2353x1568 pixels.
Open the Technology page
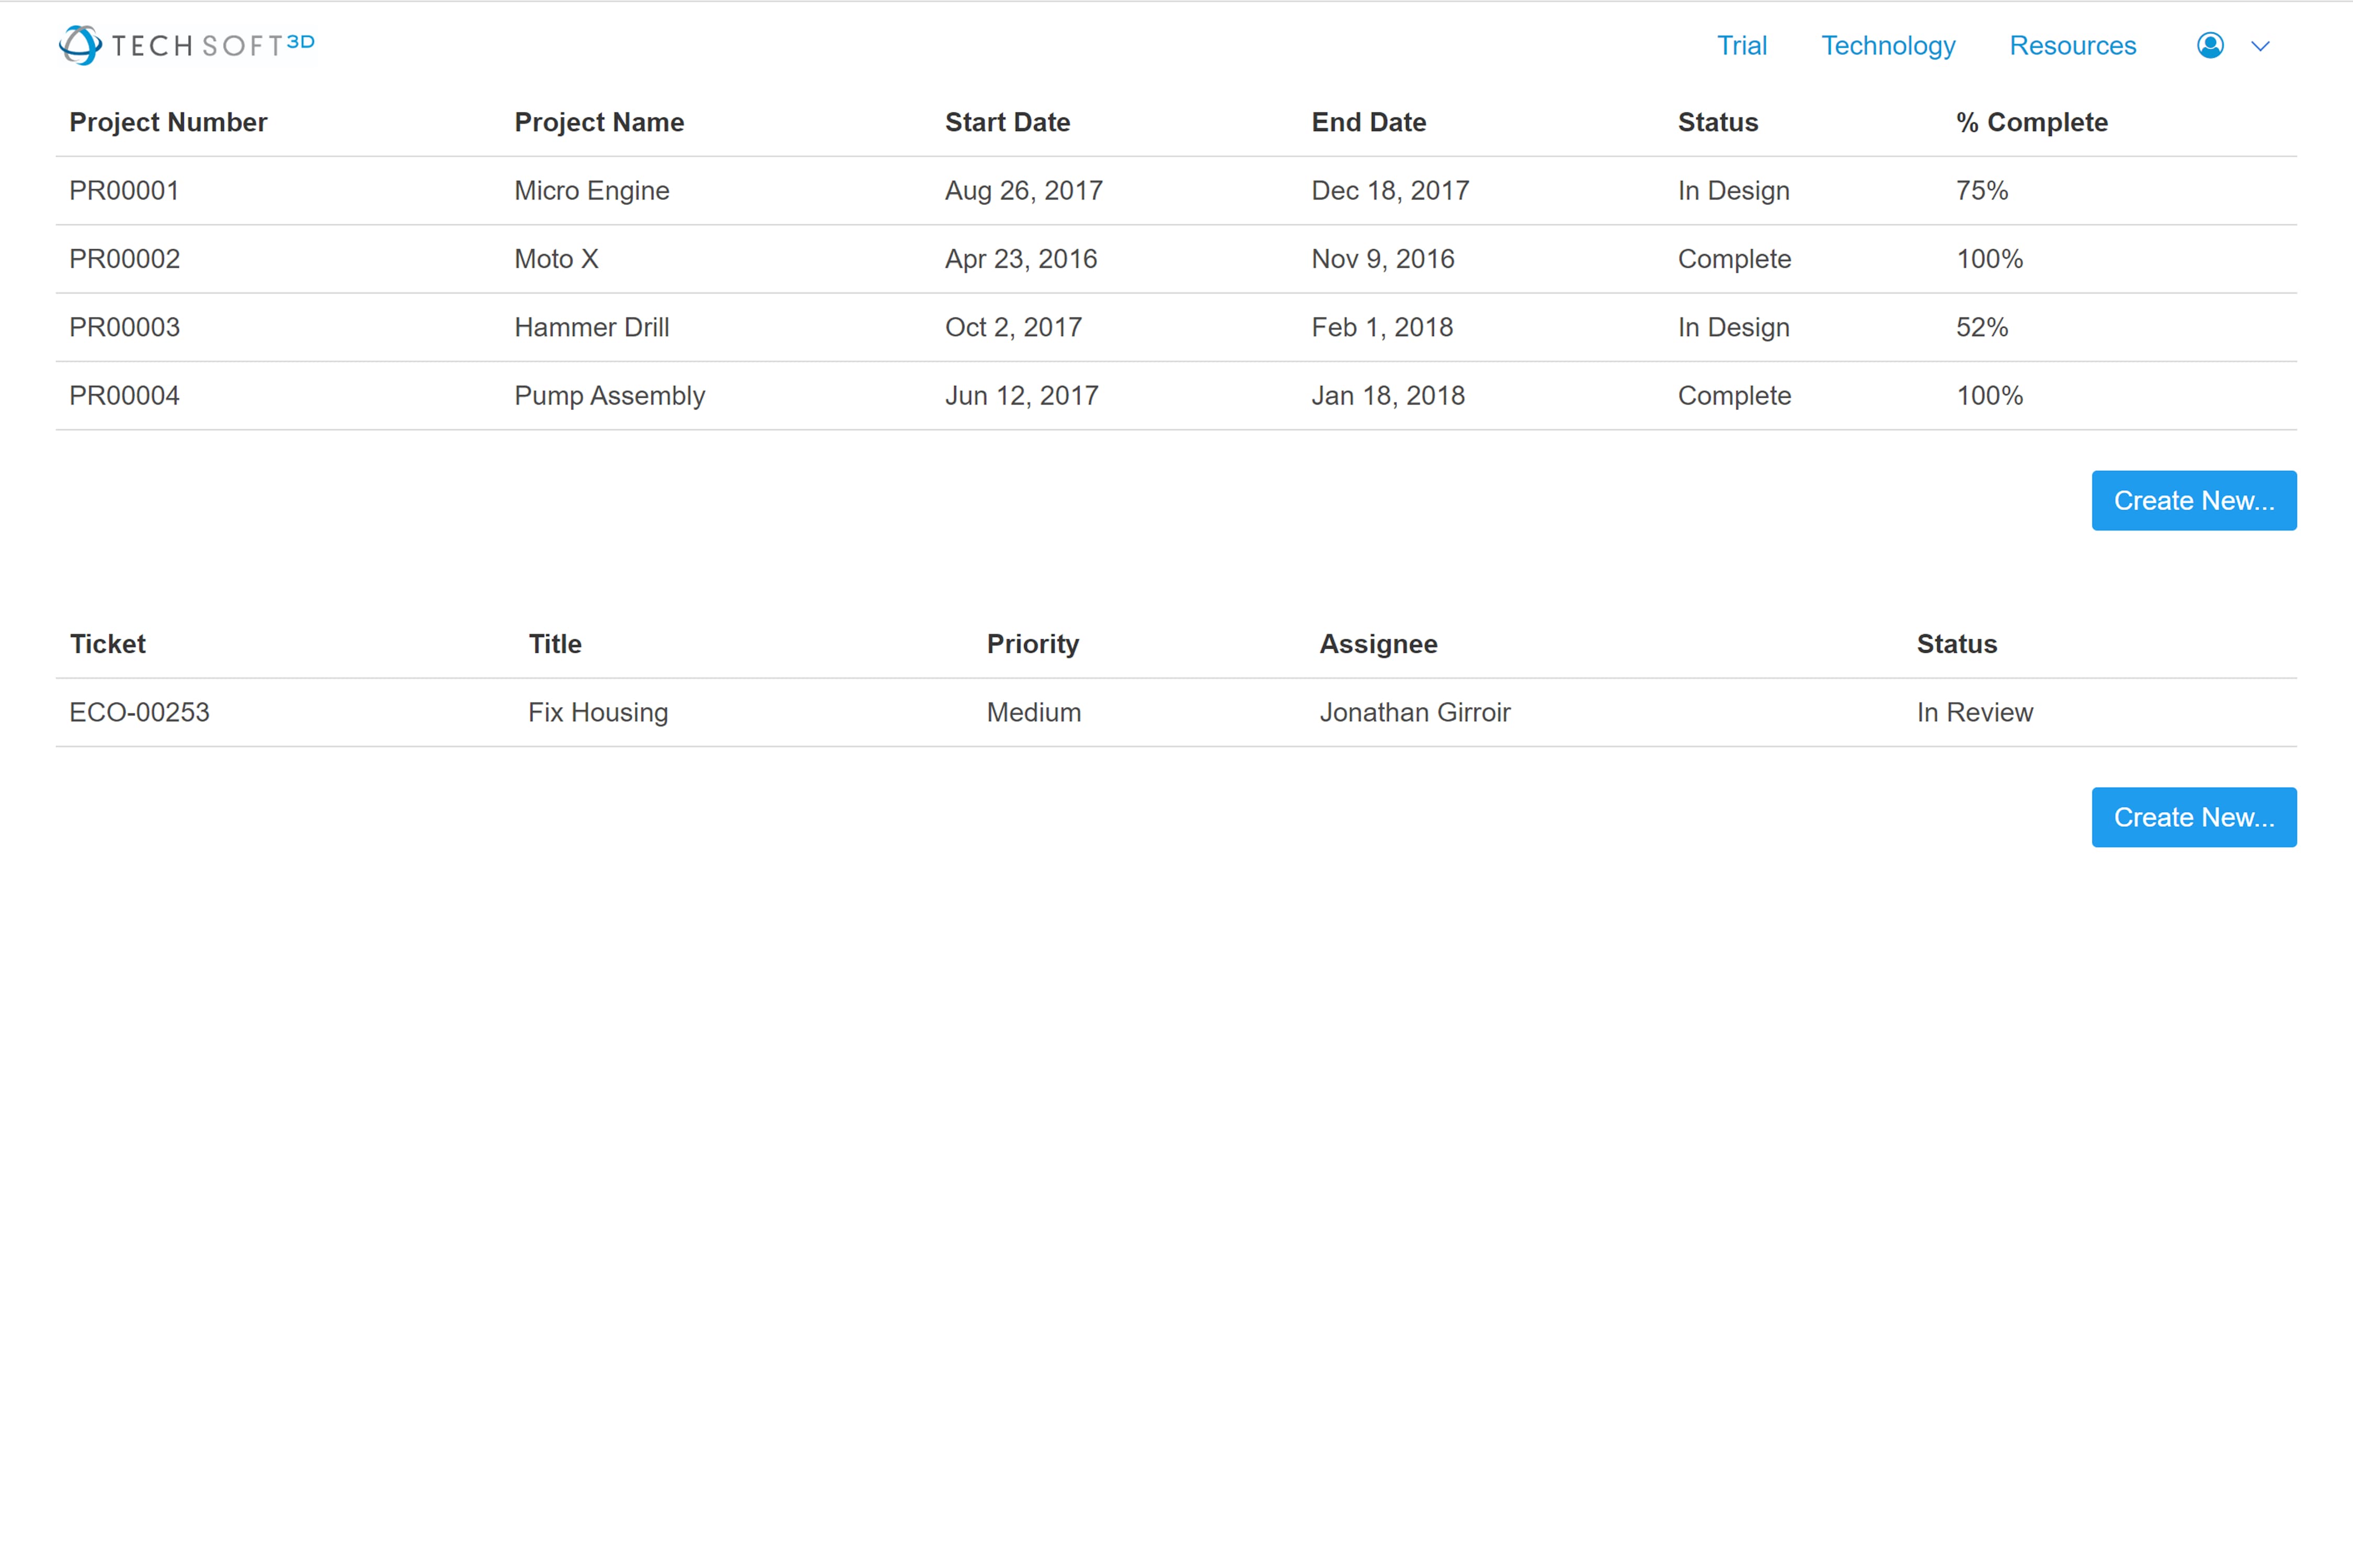tap(1888, 45)
